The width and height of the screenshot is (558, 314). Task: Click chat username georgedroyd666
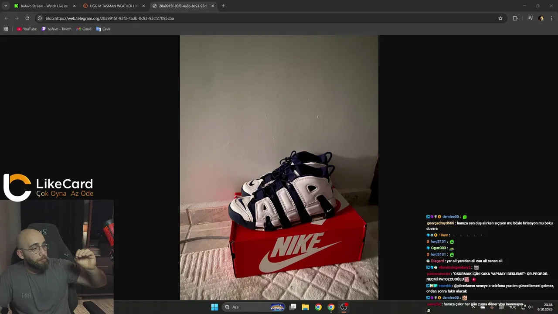(440, 223)
